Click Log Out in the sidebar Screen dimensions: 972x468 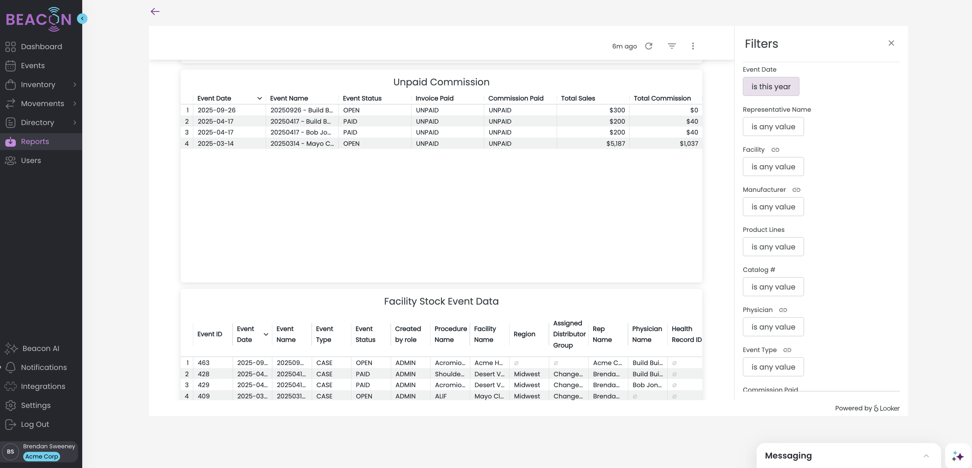tap(35, 424)
